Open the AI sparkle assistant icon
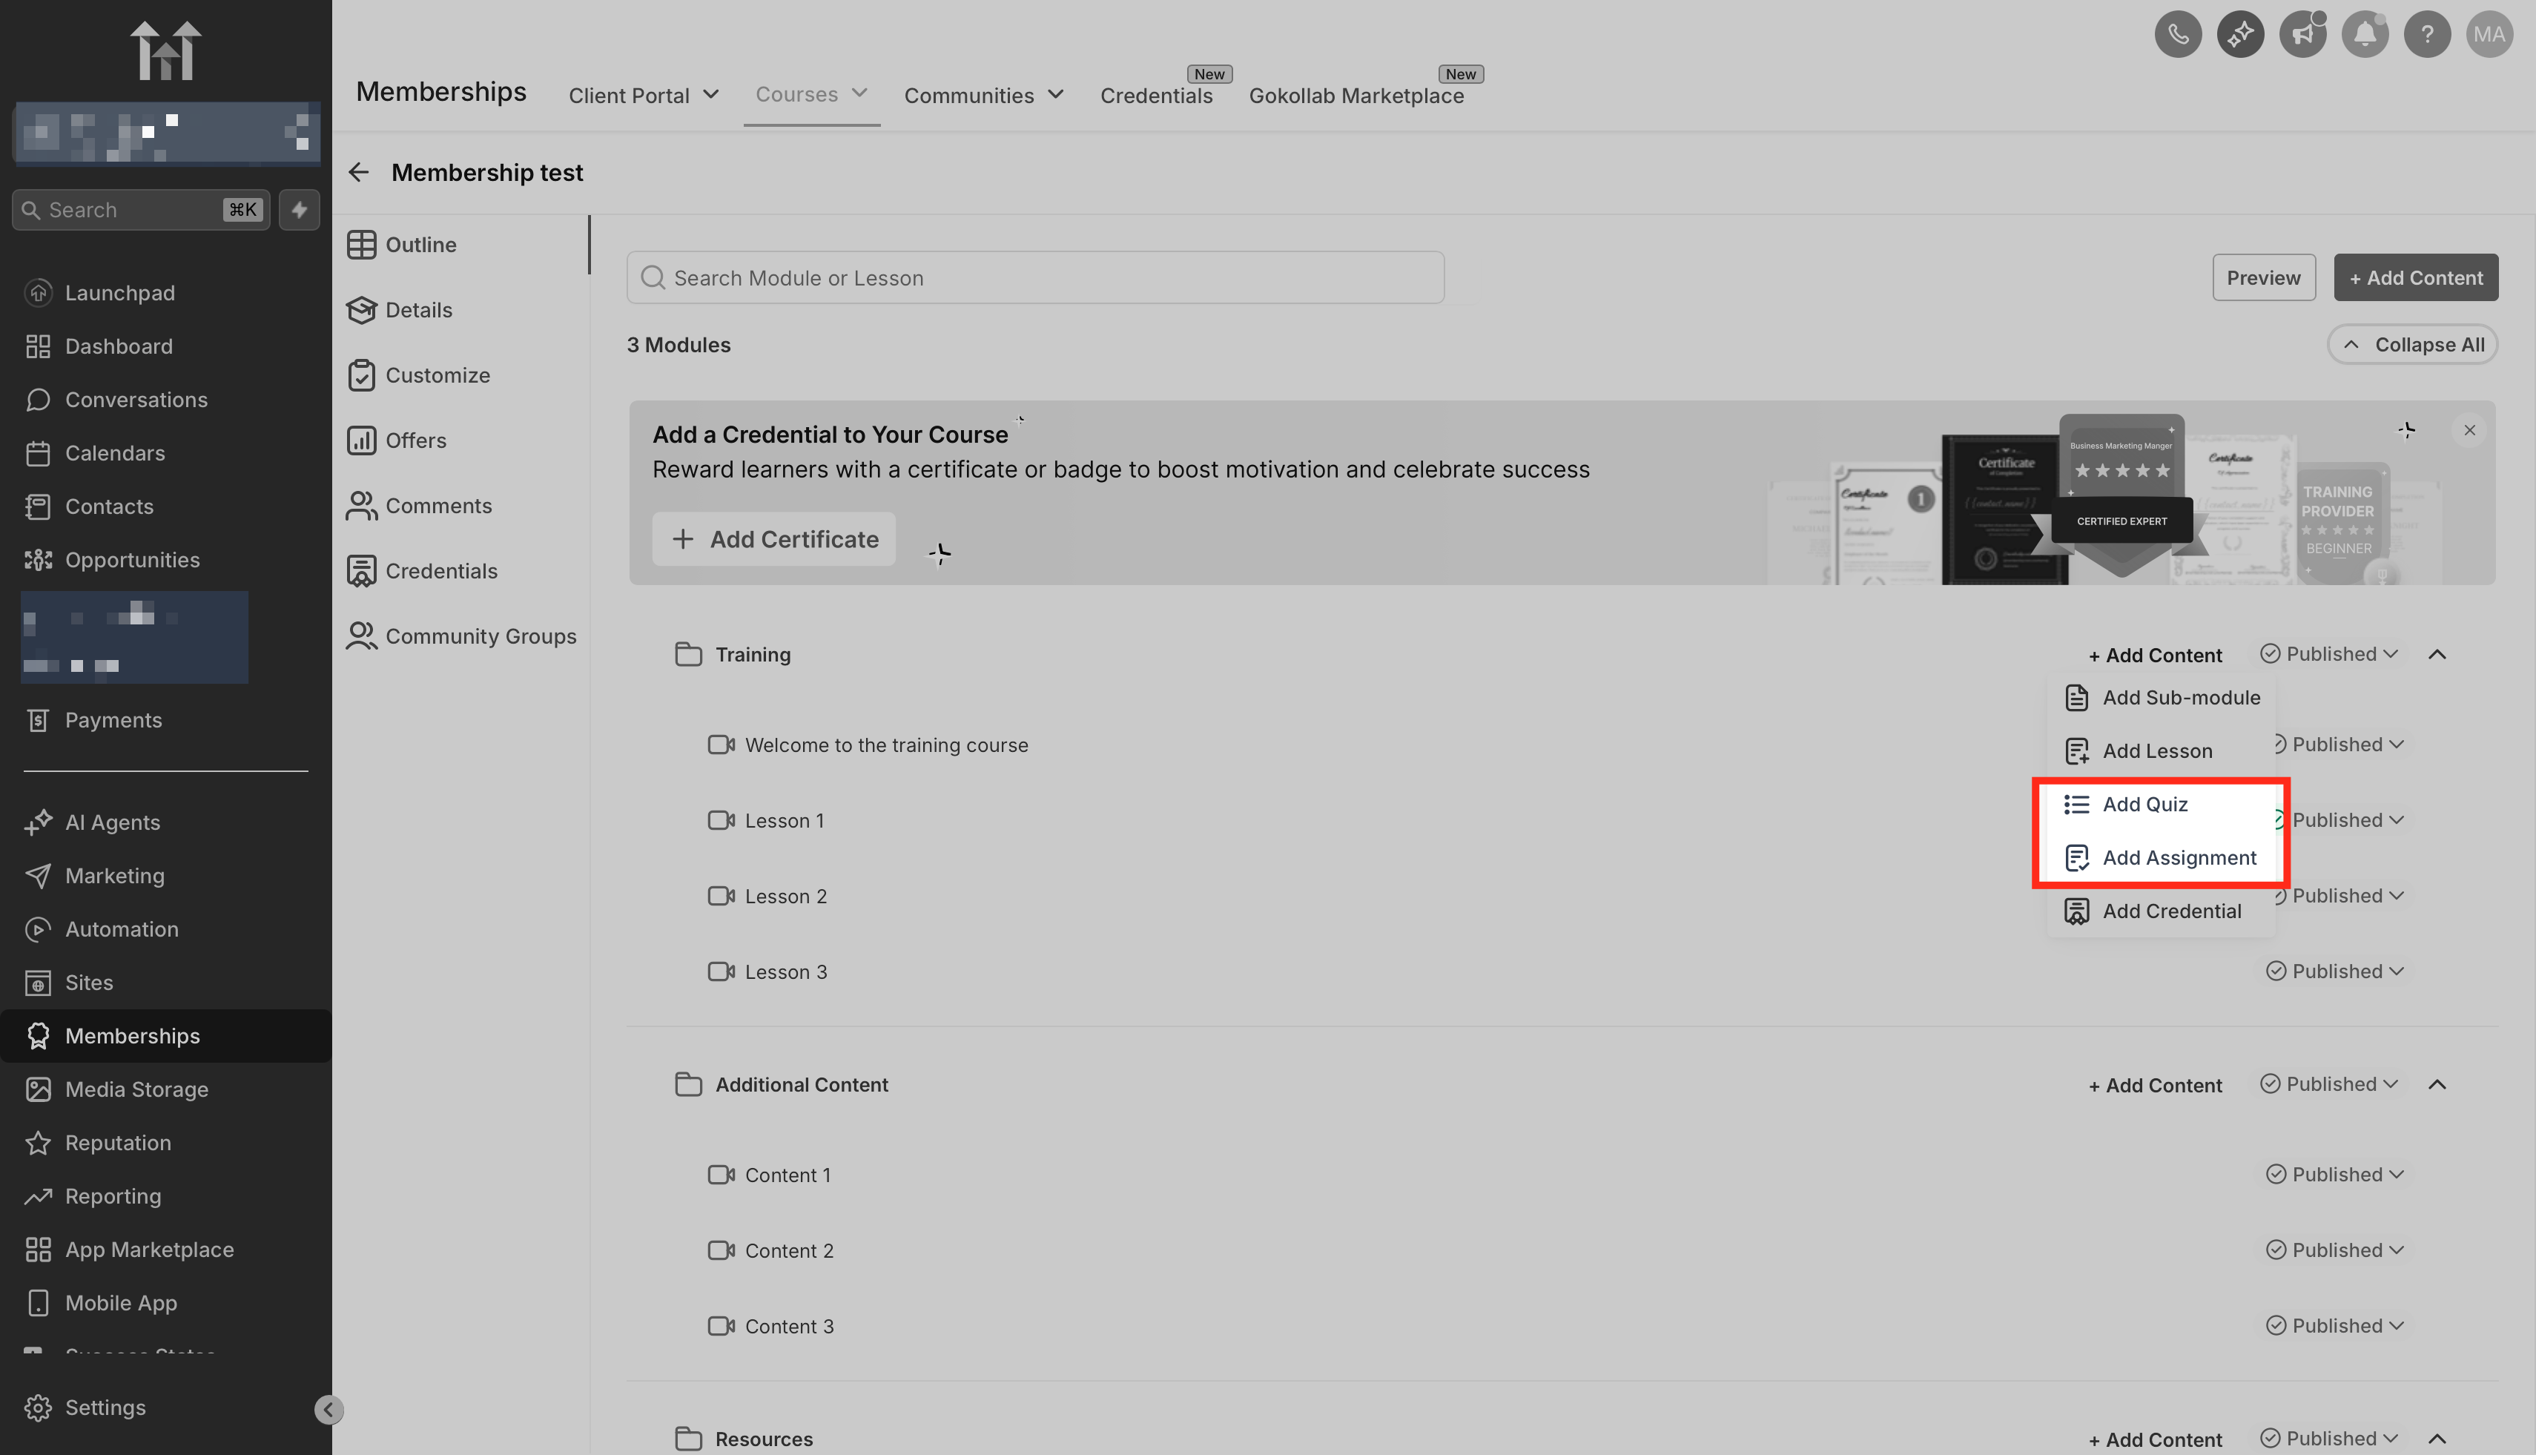2536x1455 pixels. [2239, 35]
